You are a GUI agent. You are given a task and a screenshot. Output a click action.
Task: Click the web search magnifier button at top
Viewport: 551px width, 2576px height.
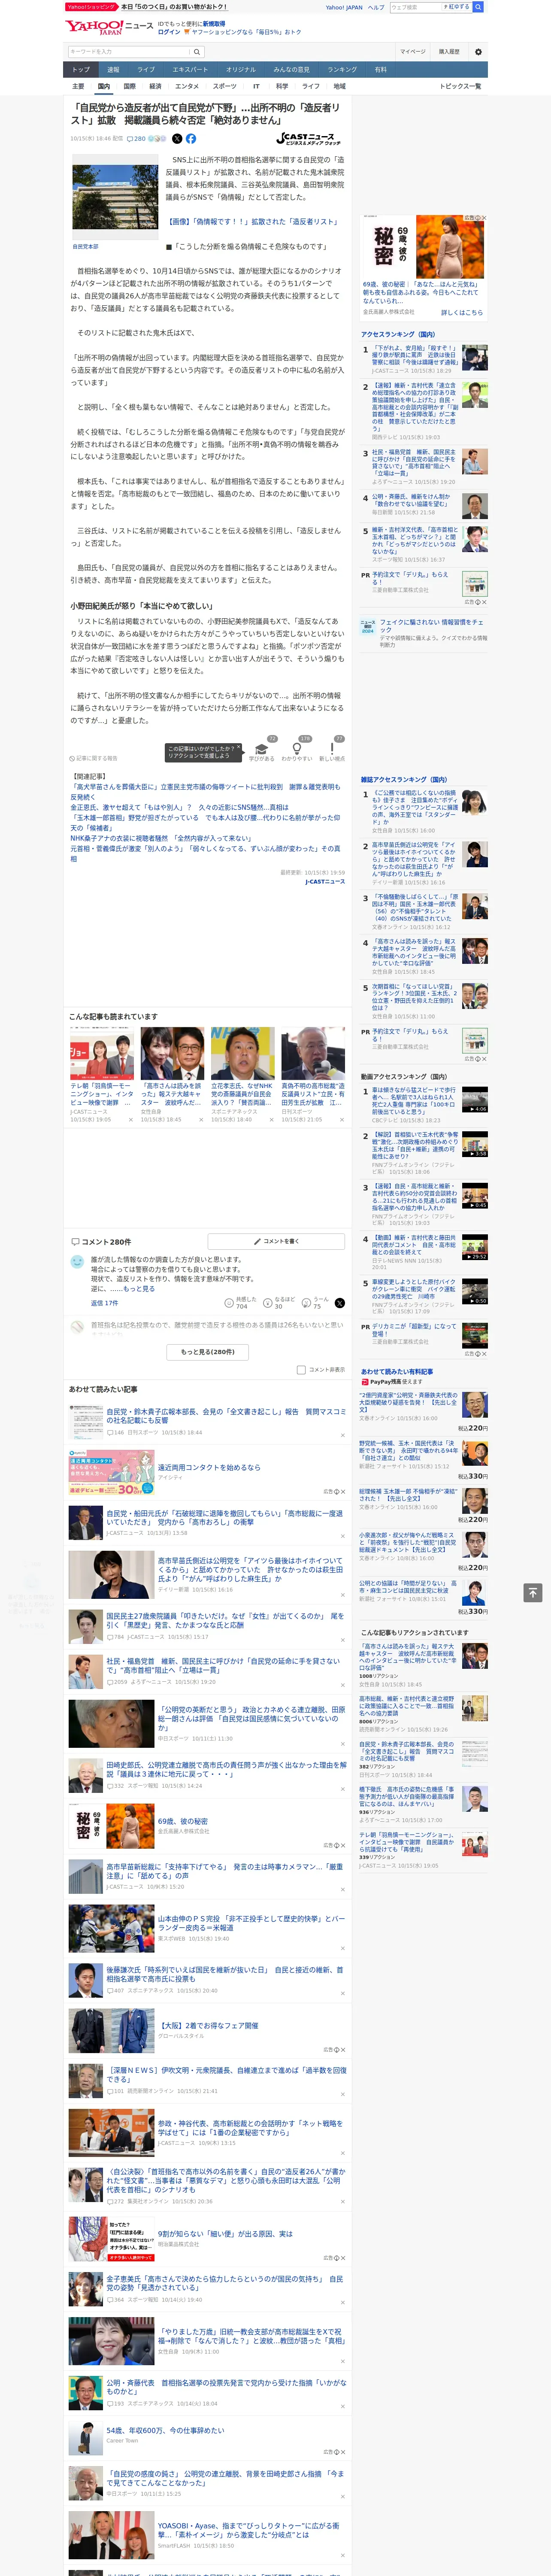(x=478, y=7)
